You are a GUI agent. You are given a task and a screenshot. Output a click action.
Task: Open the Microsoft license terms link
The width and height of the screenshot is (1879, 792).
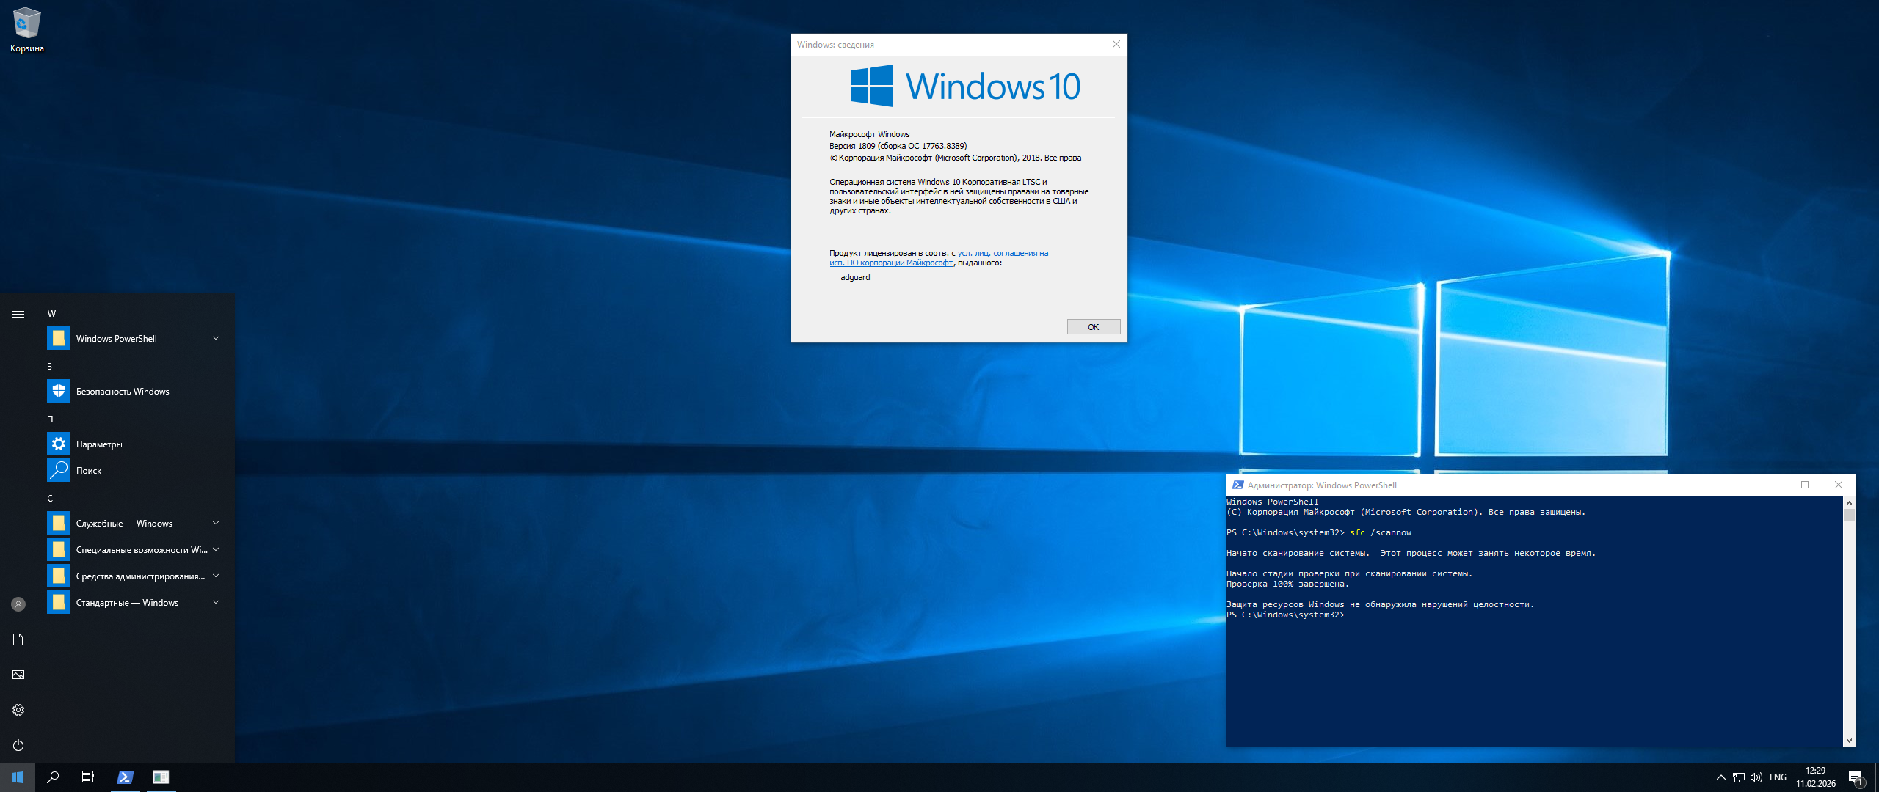[1003, 253]
